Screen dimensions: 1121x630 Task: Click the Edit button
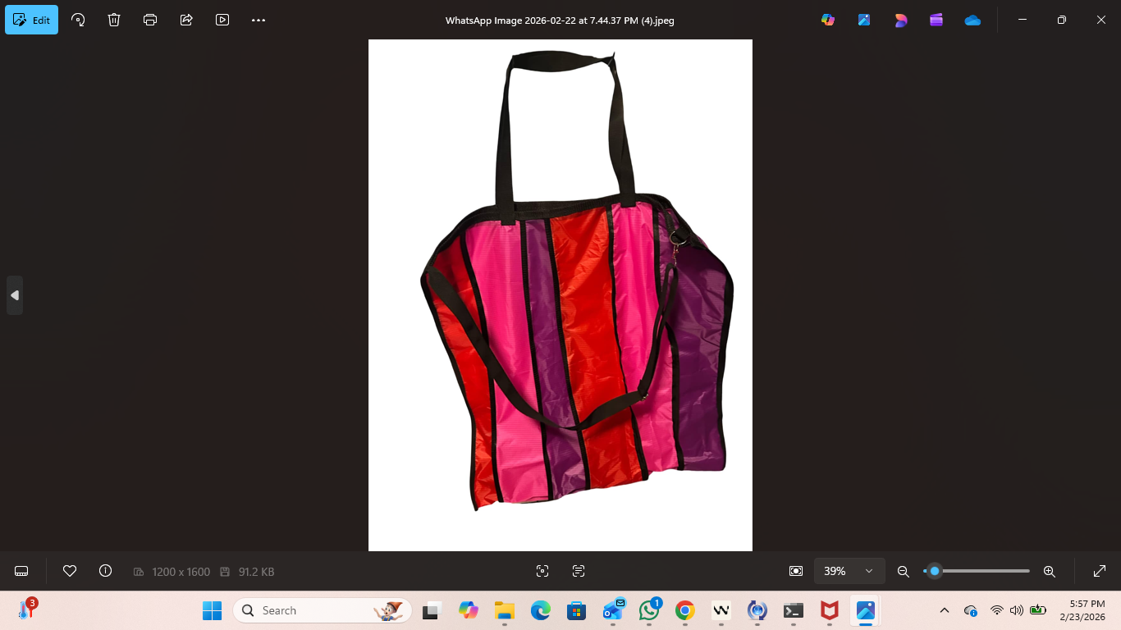point(32,20)
